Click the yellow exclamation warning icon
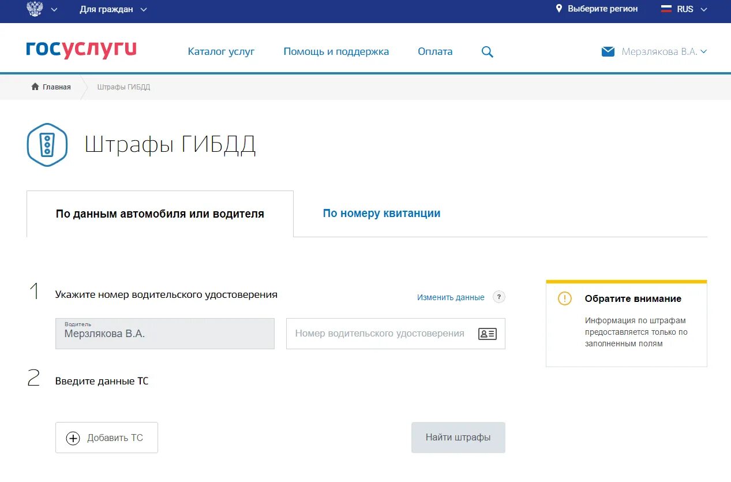Image resolution: width=731 pixels, height=482 pixels. tap(565, 298)
